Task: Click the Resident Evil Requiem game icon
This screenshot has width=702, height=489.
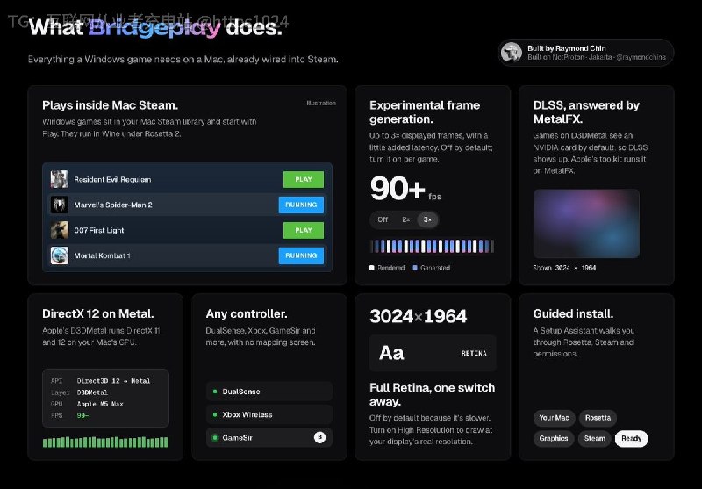Action: (59, 179)
